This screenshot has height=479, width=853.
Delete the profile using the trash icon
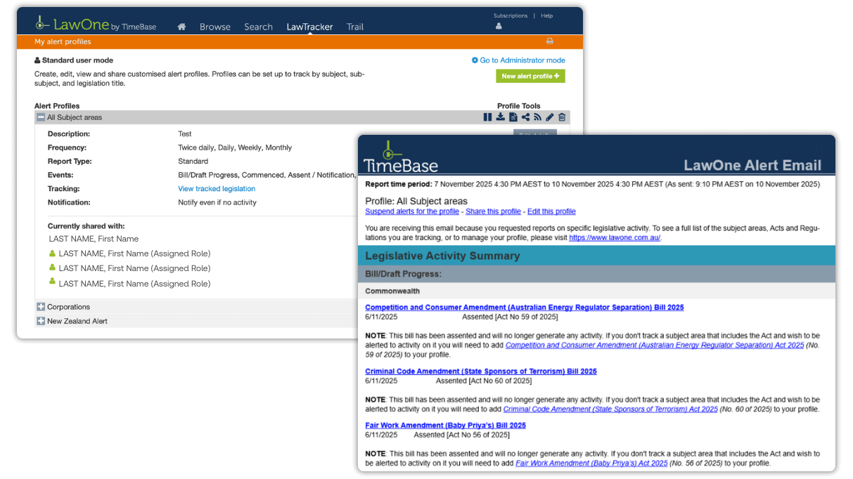coord(561,117)
